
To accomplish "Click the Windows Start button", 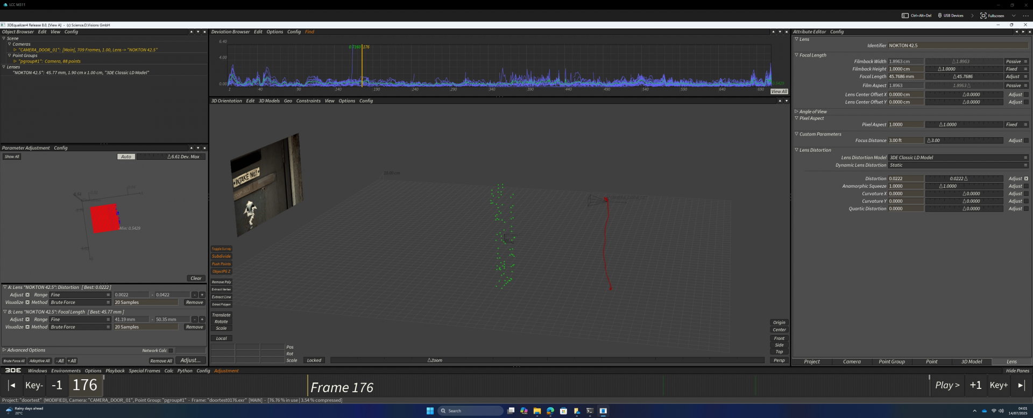I will tap(430, 411).
